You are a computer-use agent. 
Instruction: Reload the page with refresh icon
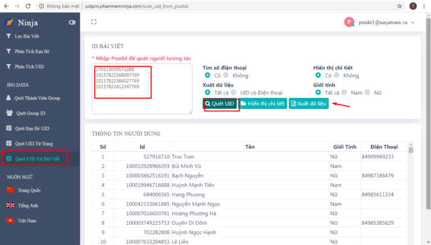point(28,6)
